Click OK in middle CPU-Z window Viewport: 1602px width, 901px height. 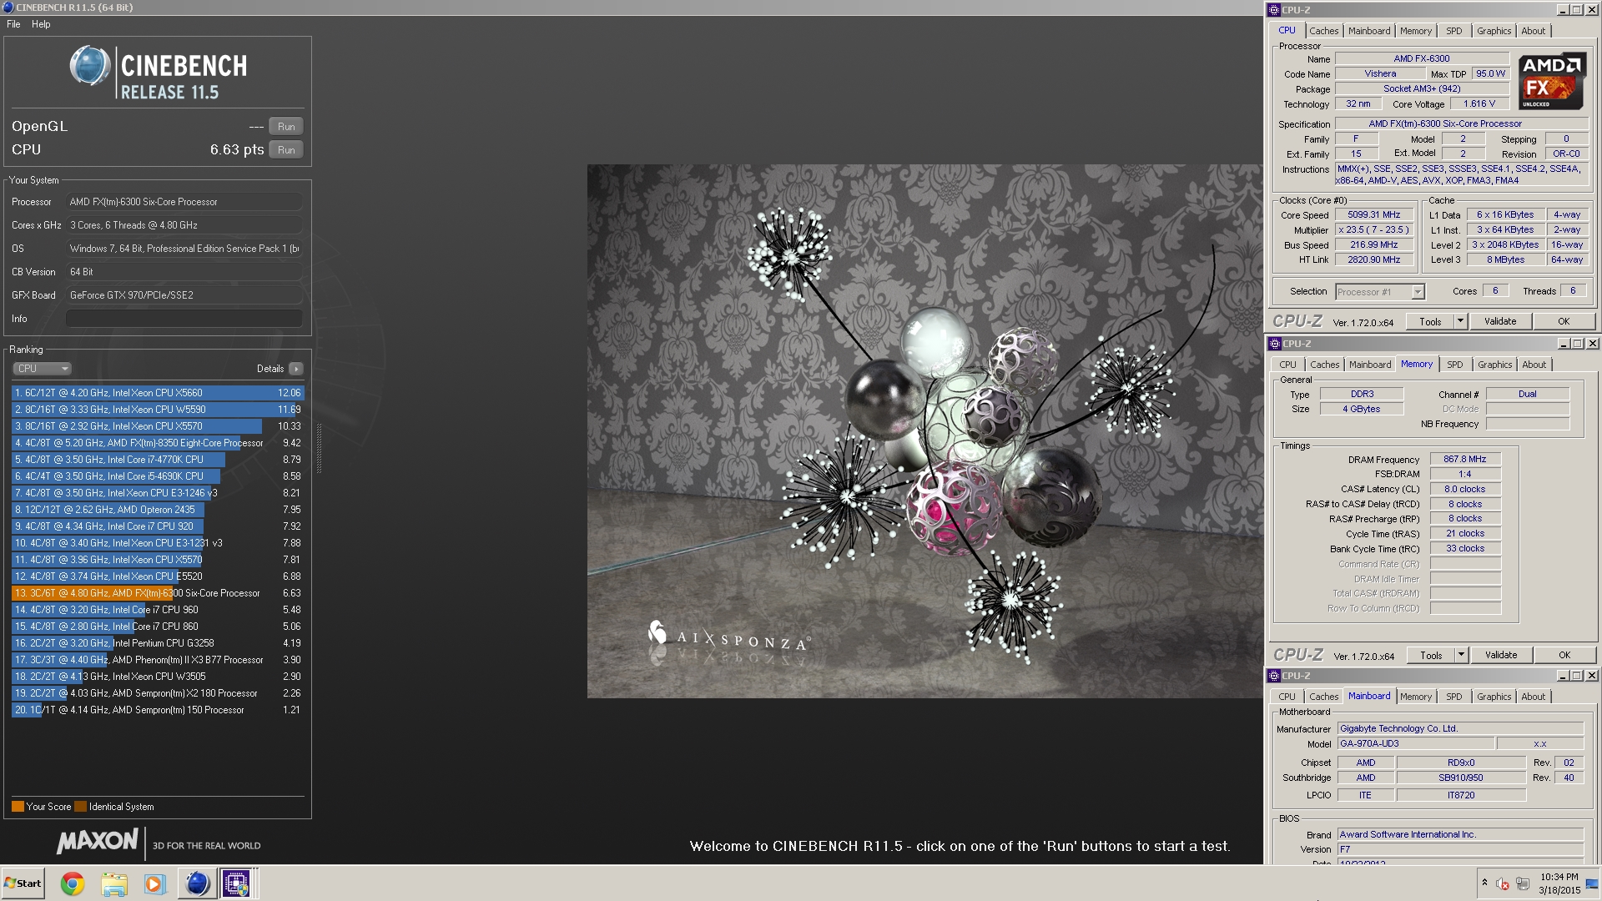(x=1564, y=655)
